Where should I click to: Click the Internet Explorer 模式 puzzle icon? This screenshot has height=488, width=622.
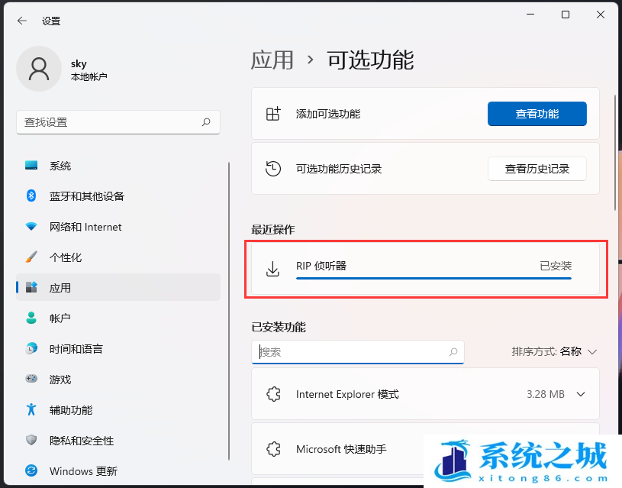[273, 394]
